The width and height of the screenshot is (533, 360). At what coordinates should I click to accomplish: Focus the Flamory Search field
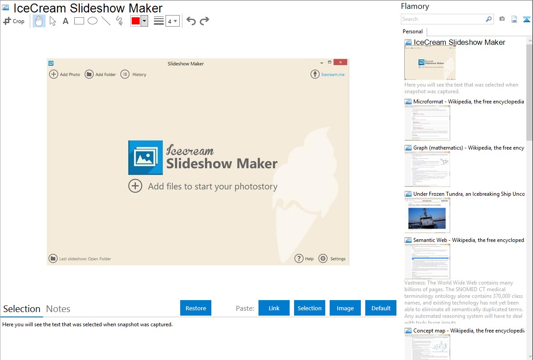point(443,19)
